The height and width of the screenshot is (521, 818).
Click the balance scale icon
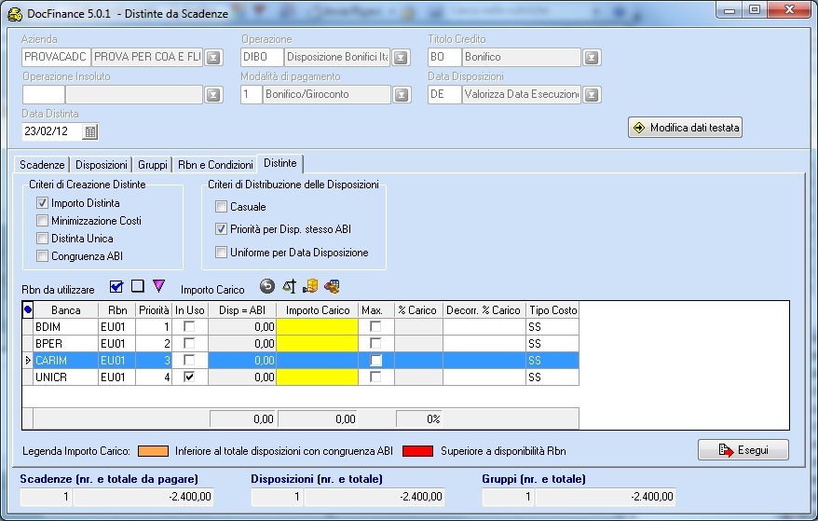pos(289,286)
